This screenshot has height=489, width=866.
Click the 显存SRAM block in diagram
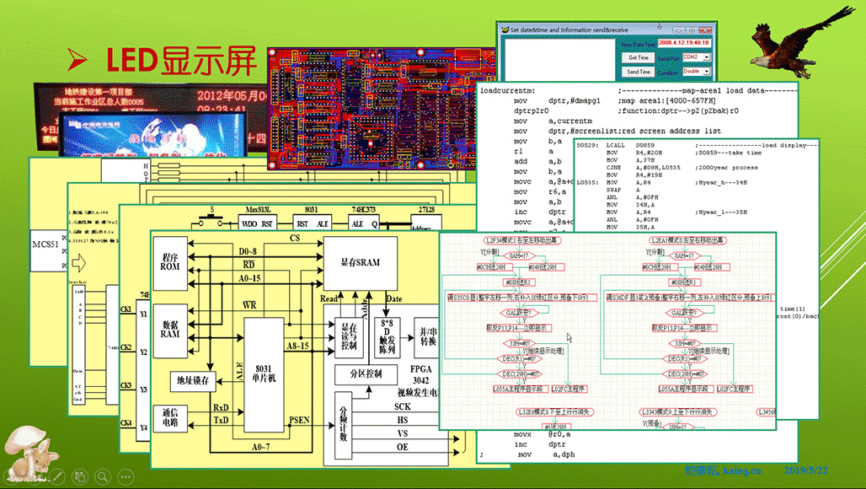click(x=360, y=263)
